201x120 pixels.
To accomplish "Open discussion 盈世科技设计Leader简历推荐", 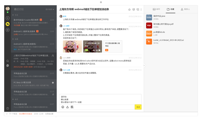I will (34, 23).
